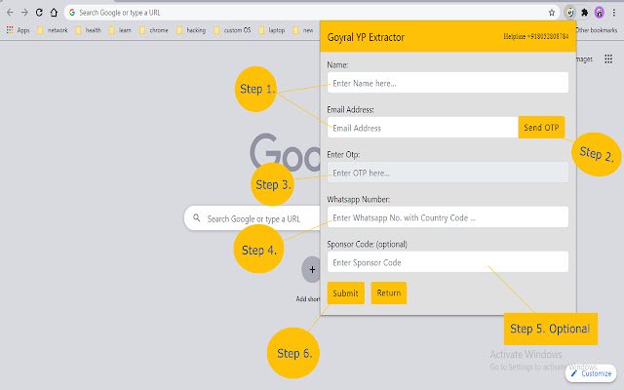Click the magnifier in Google search box
The height and width of the screenshot is (390, 624).
click(x=197, y=217)
